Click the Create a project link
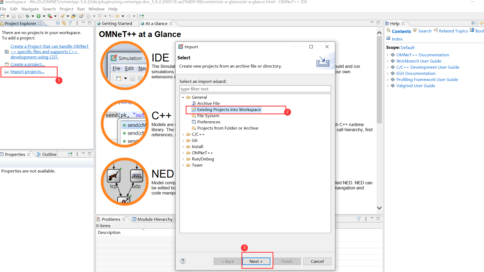The width and height of the screenshot is (484, 272). (27, 64)
